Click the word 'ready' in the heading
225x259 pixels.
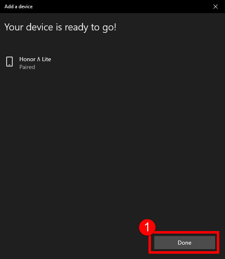pyautogui.click(x=77, y=28)
